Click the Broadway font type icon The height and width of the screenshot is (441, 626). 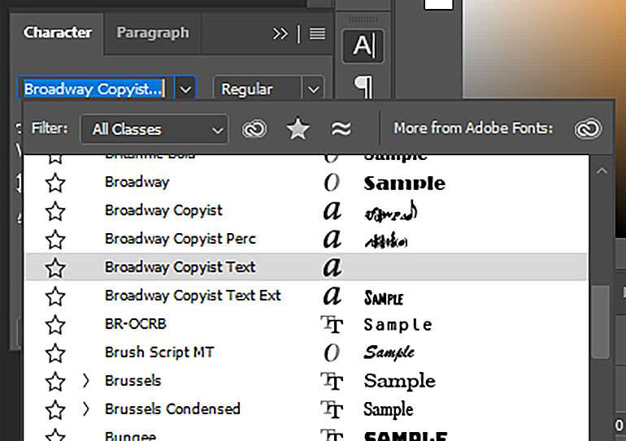tap(332, 183)
